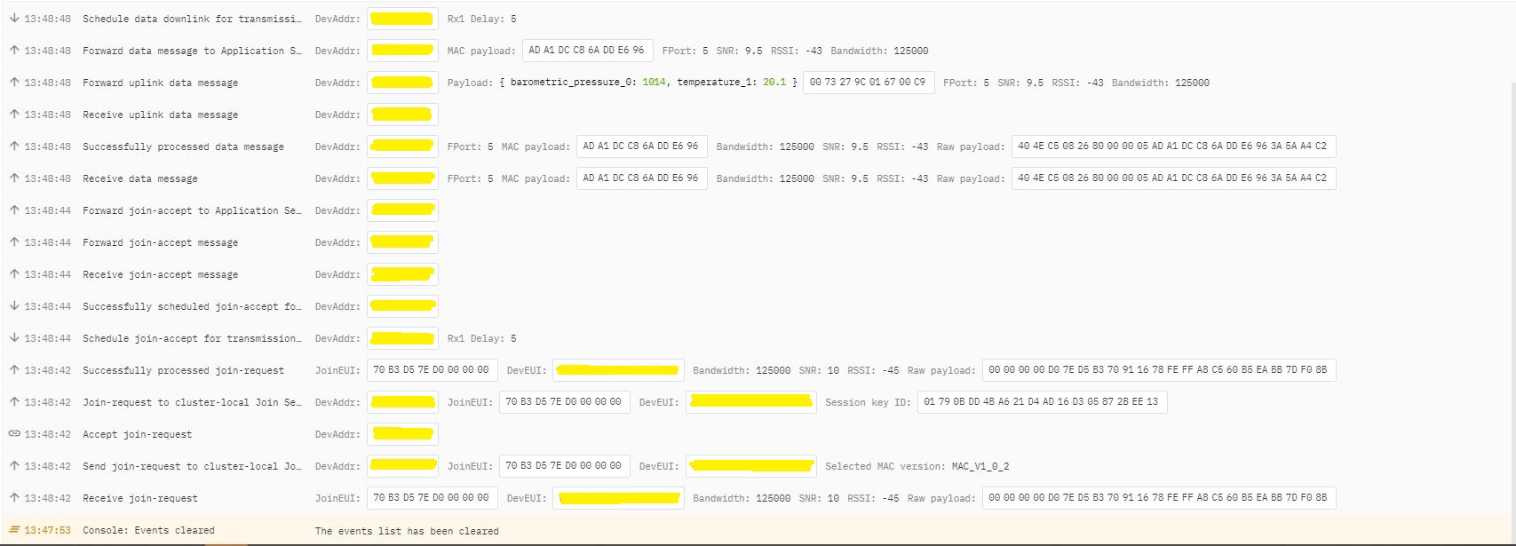Image resolution: width=1516 pixels, height=546 pixels.
Task: Click the up arrow icon for Forward uplink data message
Action: (x=14, y=83)
